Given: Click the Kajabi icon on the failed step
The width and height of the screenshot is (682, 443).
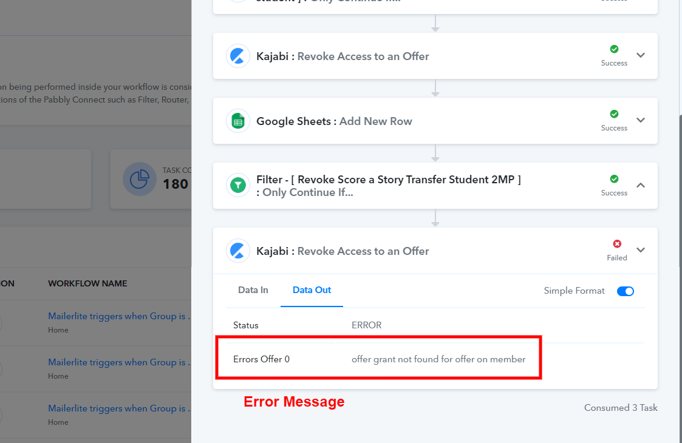Looking at the screenshot, I should [x=238, y=251].
